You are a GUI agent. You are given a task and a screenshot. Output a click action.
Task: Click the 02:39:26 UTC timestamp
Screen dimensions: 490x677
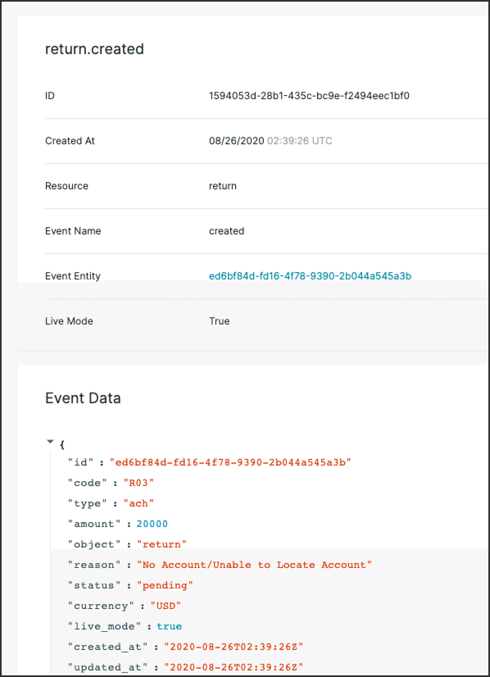(300, 141)
